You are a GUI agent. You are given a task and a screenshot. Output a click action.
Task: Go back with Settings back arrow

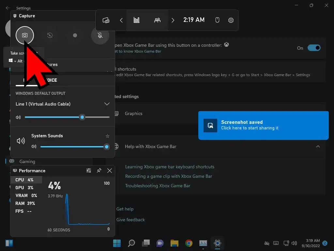click(8, 8)
